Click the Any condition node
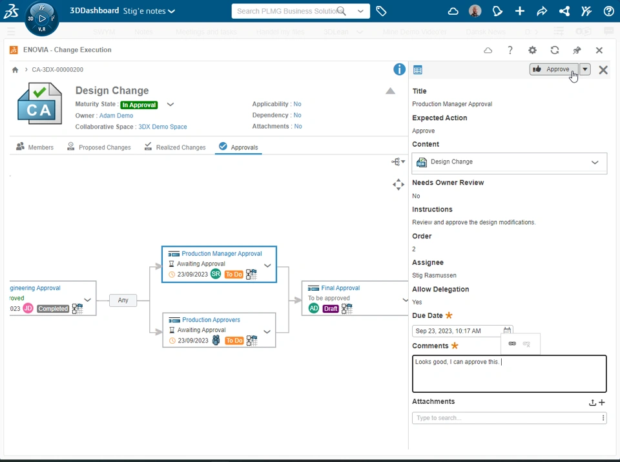Viewport: 620px width, 462px height. (123, 300)
